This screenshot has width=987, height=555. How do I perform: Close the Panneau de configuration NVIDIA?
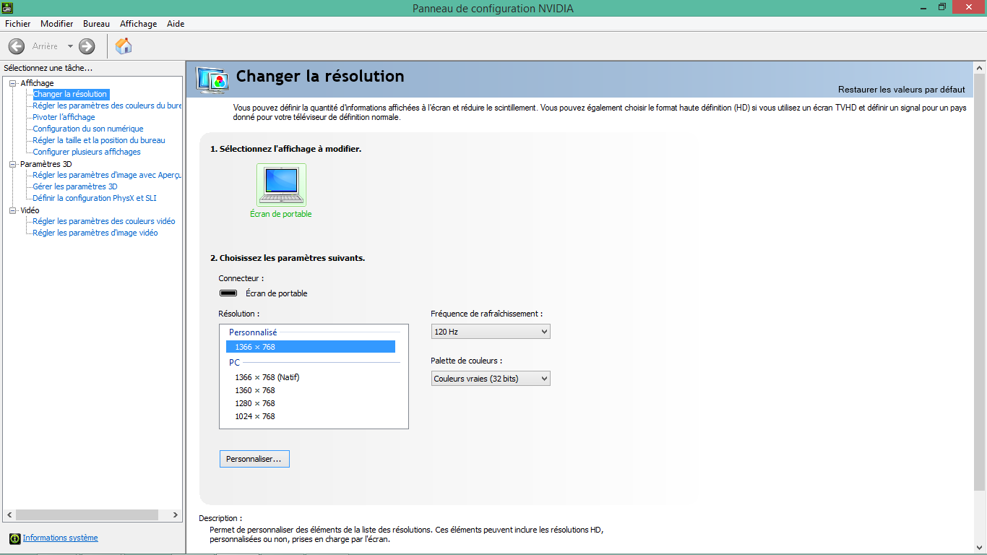click(x=968, y=7)
